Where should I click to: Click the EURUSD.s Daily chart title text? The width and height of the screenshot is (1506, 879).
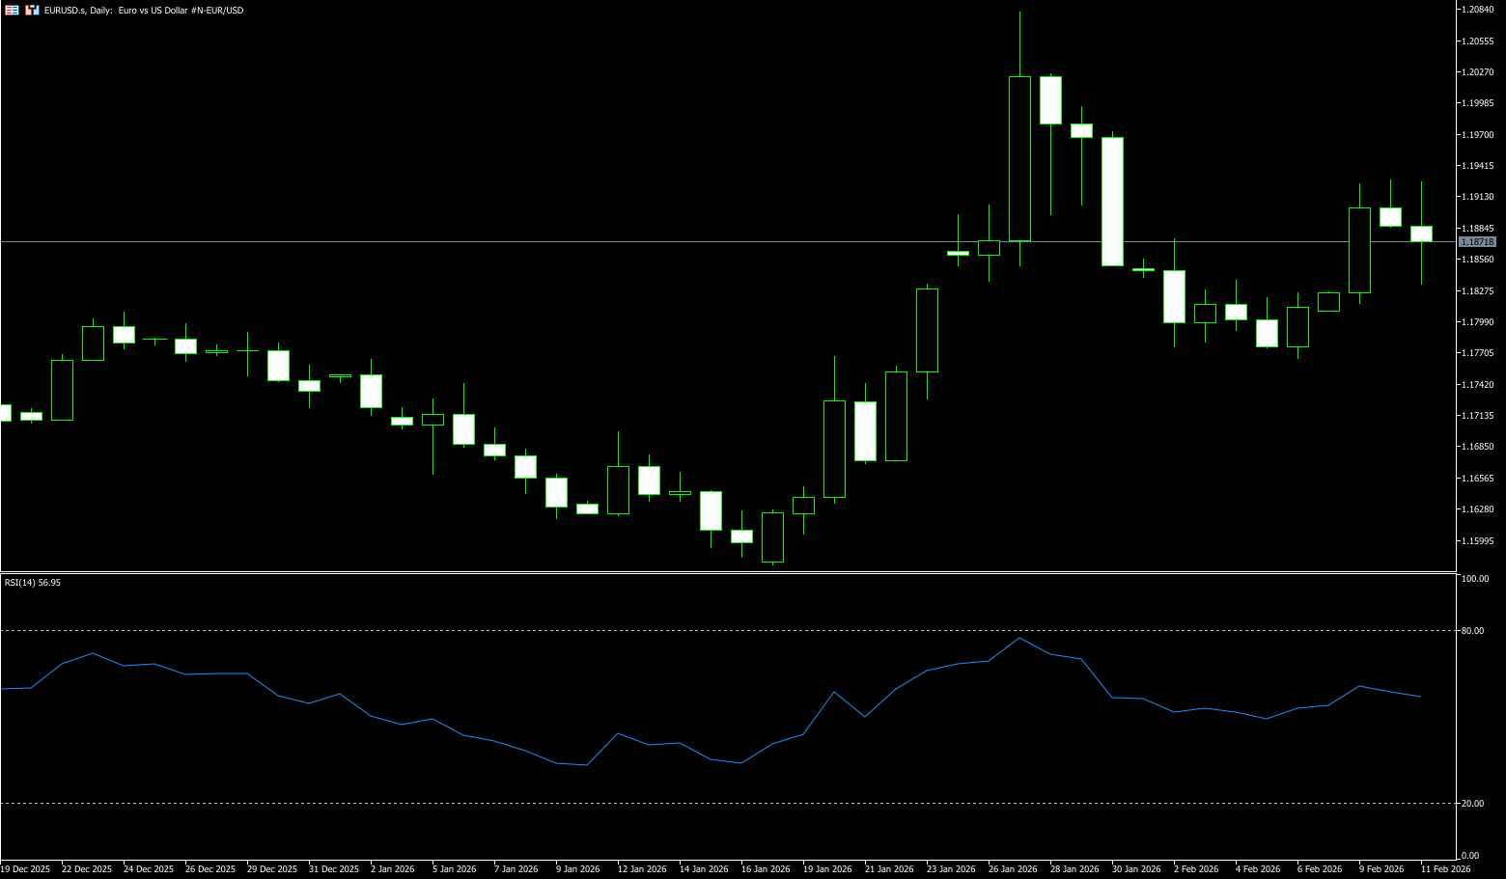point(144,11)
